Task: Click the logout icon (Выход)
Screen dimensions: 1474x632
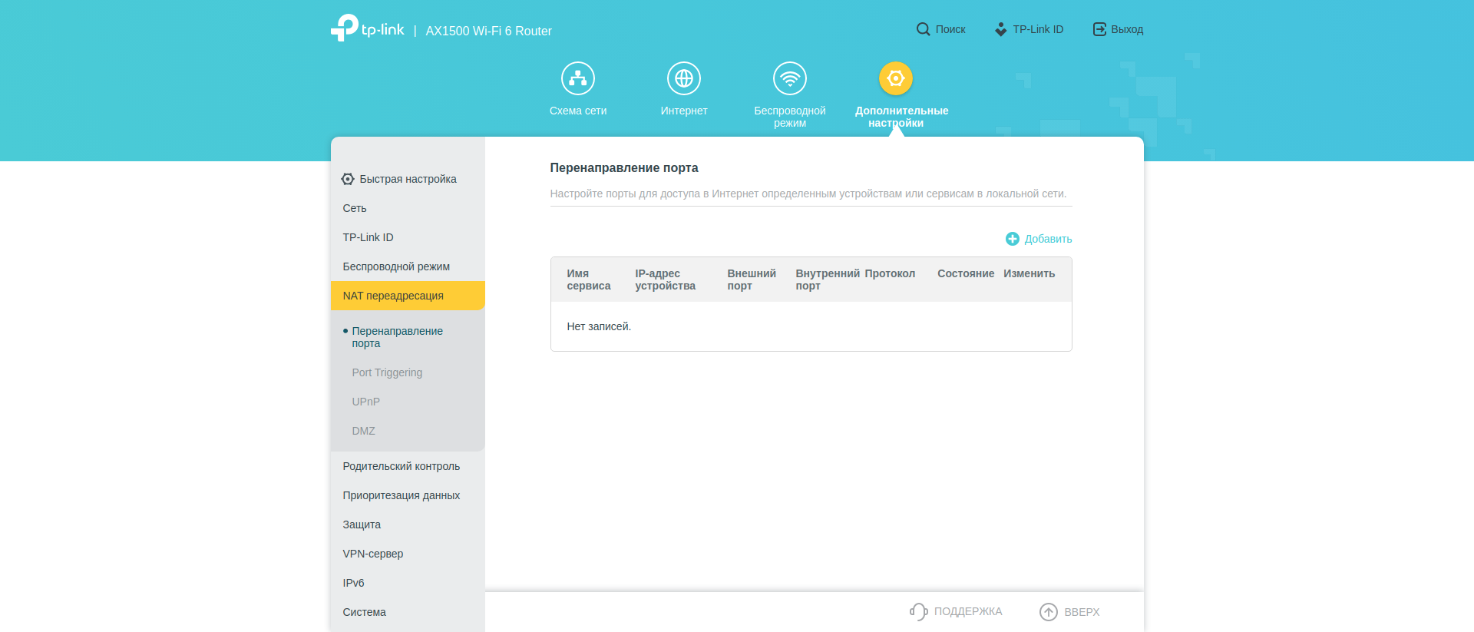Action: click(1099, 29)
